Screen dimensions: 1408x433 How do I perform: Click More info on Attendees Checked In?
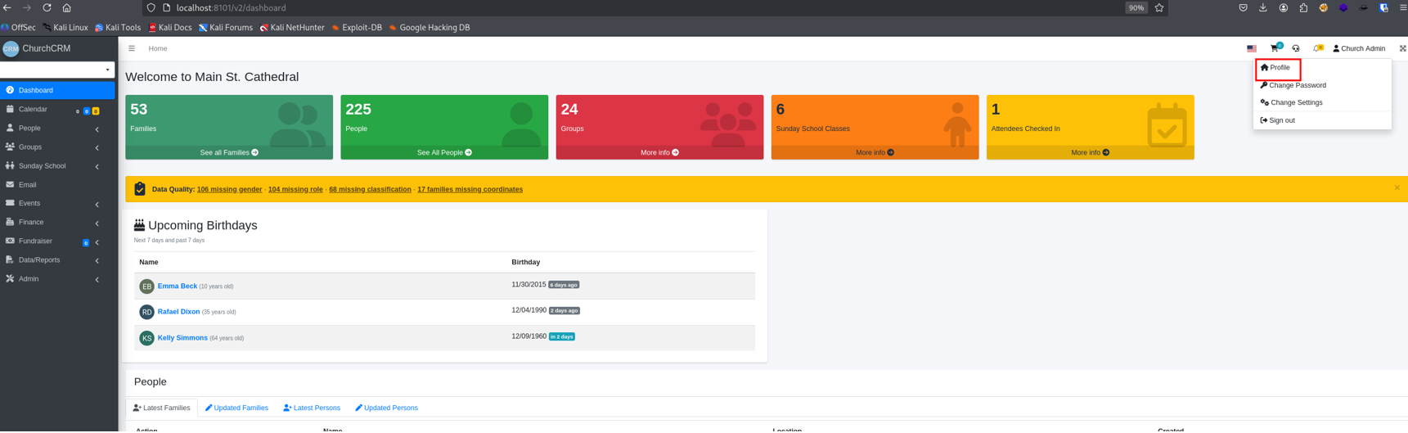pyautogui.click(x=1090, y=152)
